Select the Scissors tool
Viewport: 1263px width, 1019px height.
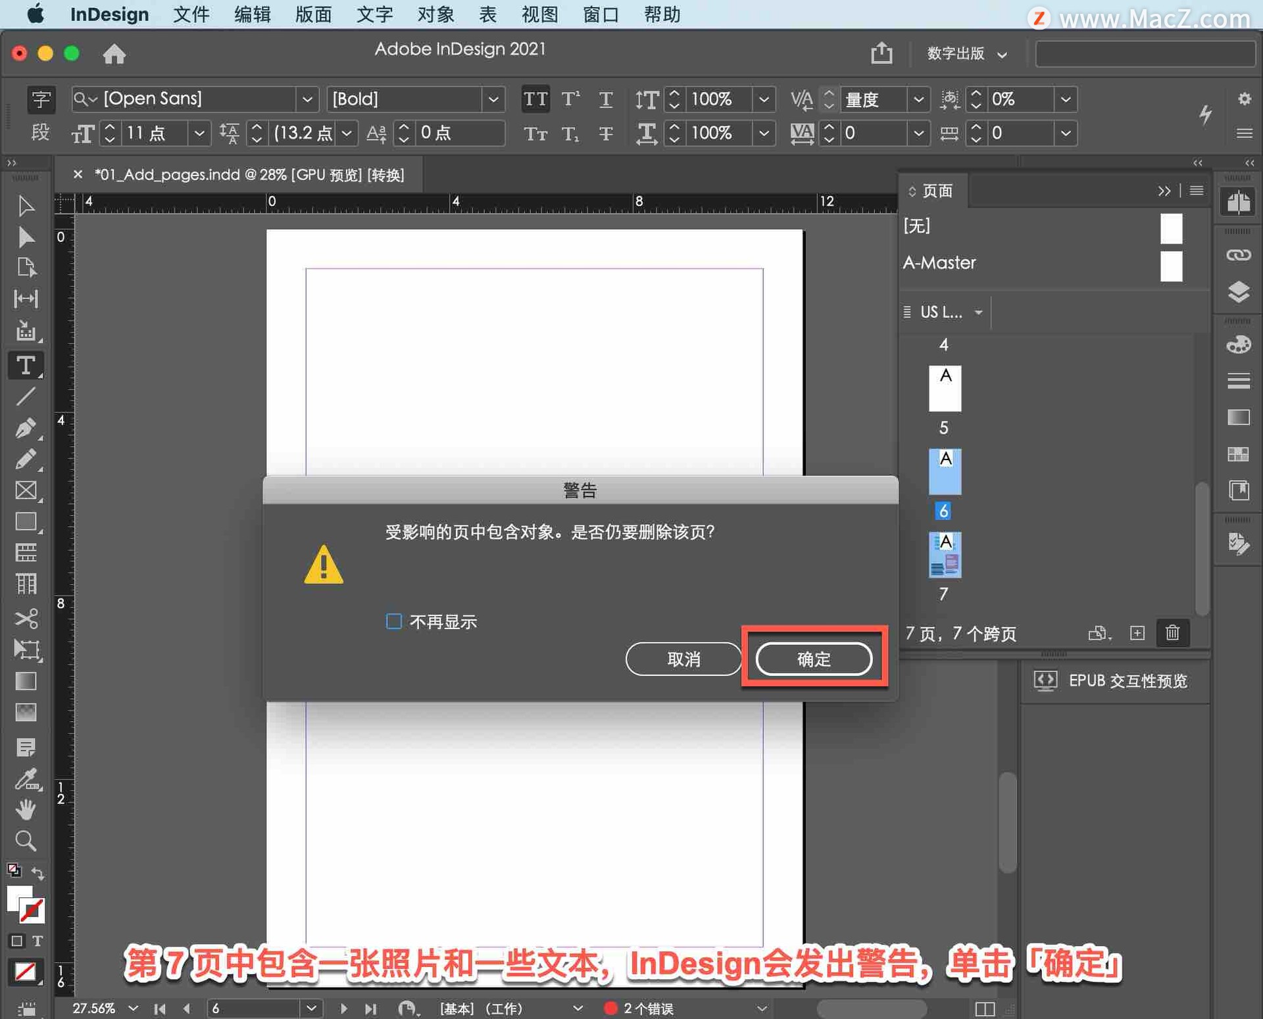pos(26,618)
